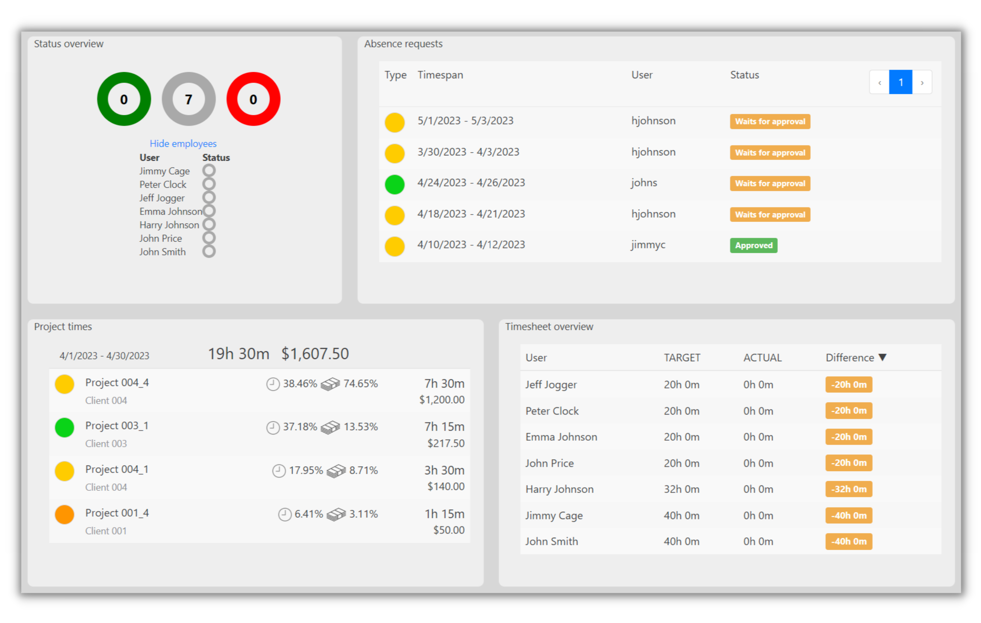Toggle Peter Clock's status circle
The image size is (981, 623).
[209, 183]
